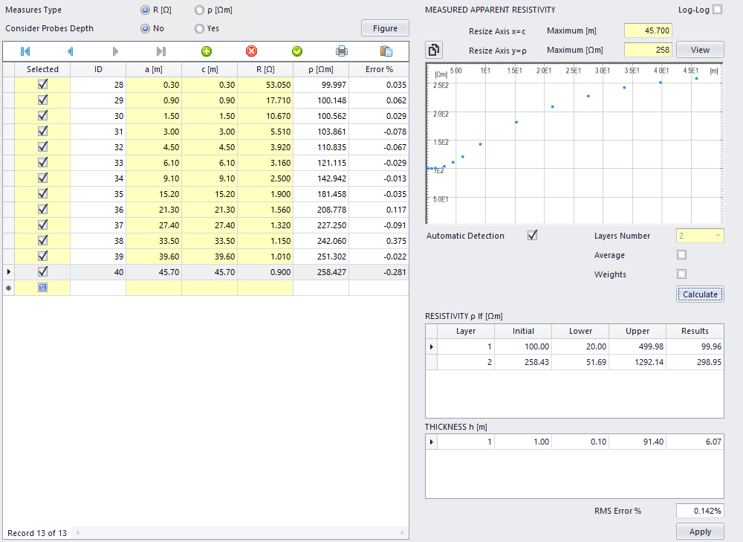Toggle the Automatic Detection checkbox
This screenshot has height=542, width=743.
pyautogui.click(x=532, y=236)
